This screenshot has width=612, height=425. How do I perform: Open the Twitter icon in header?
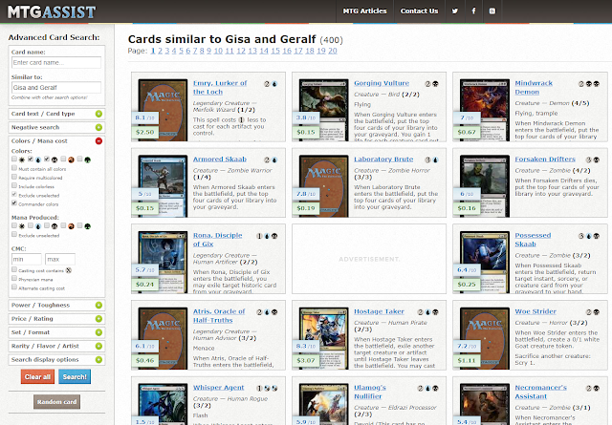click(x=455, y=11)
